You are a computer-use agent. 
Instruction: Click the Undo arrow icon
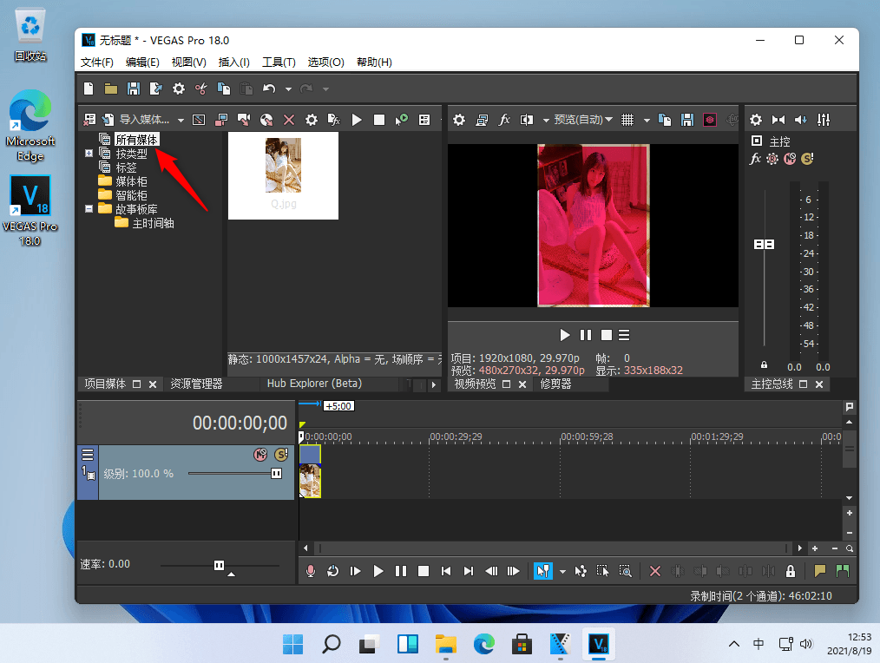269,89
